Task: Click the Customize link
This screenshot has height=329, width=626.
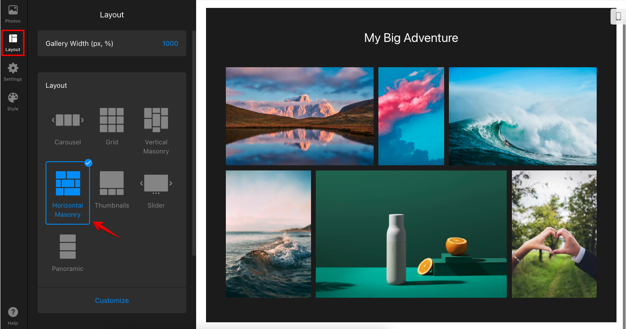Action: point(112,301)
